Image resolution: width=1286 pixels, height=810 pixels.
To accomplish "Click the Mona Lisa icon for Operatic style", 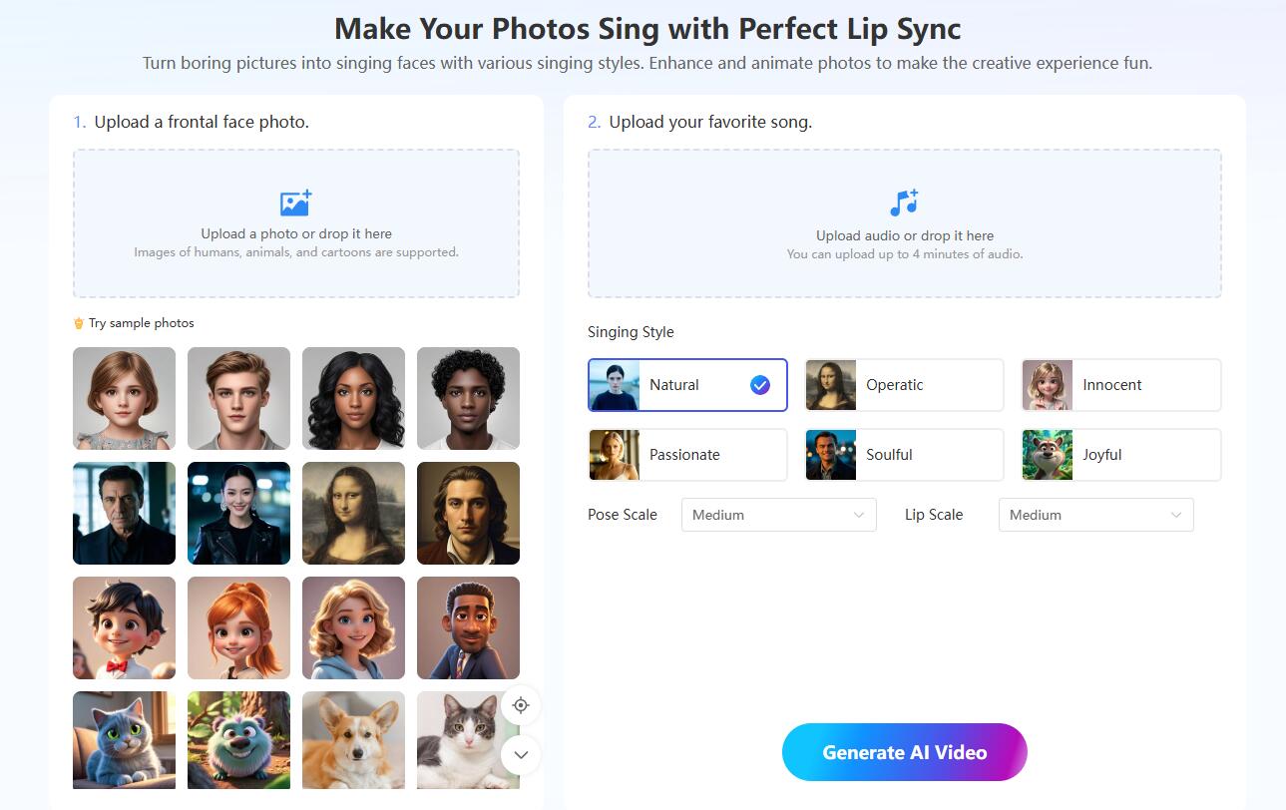I will [831, 385].
